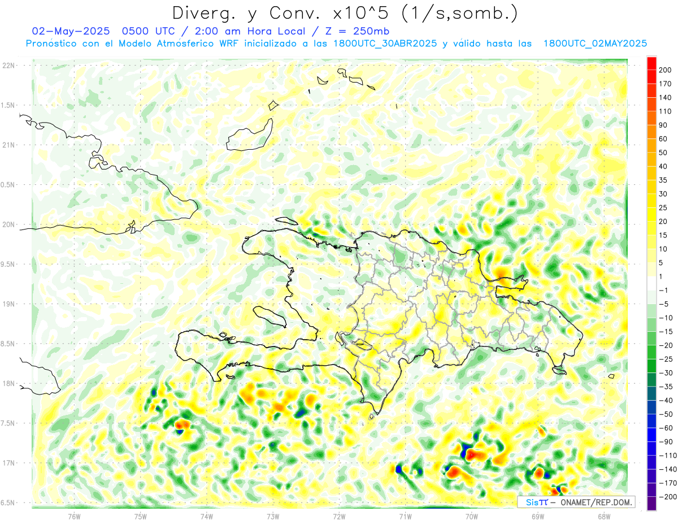The image size is (678, 524).
Task: Click the '19N' latitude label
Action: (8, 304)
